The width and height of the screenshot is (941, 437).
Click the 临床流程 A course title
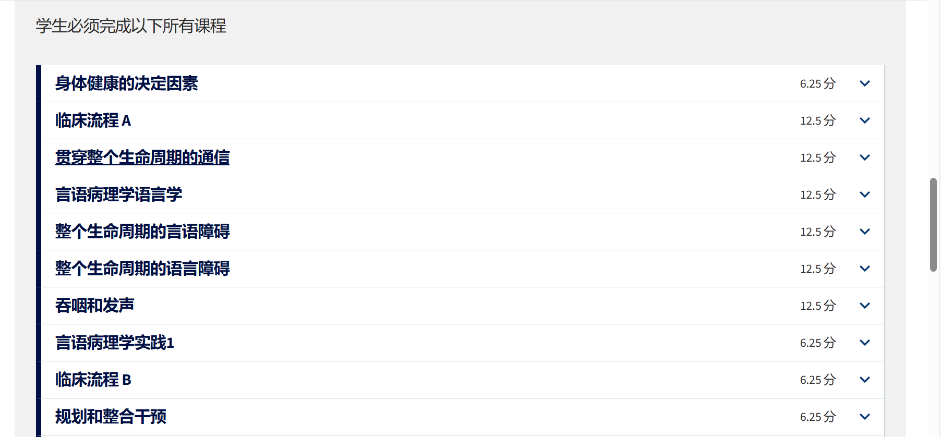[93, 120]
